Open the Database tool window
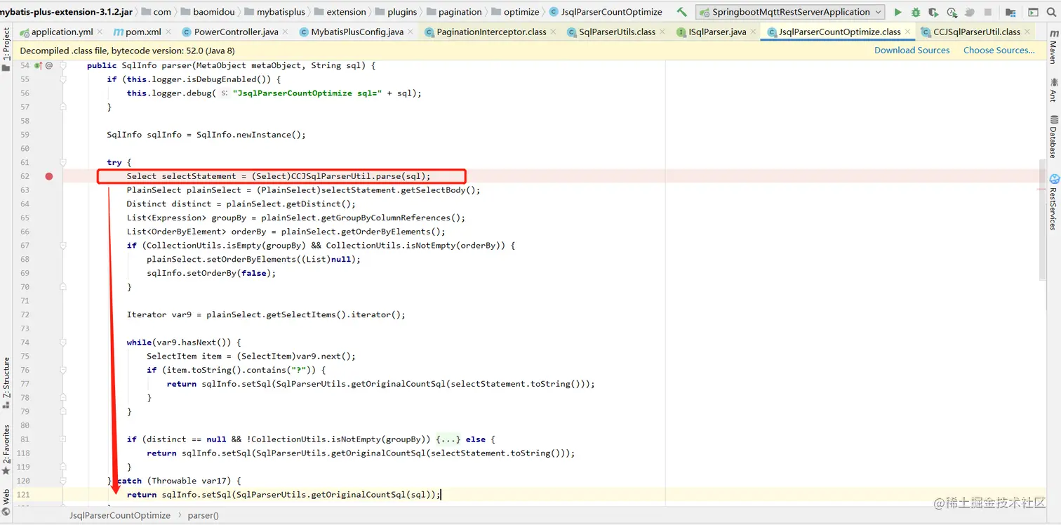This screenshot has width=1061, height=525. pyautogui.click(x=1053, y=137)
